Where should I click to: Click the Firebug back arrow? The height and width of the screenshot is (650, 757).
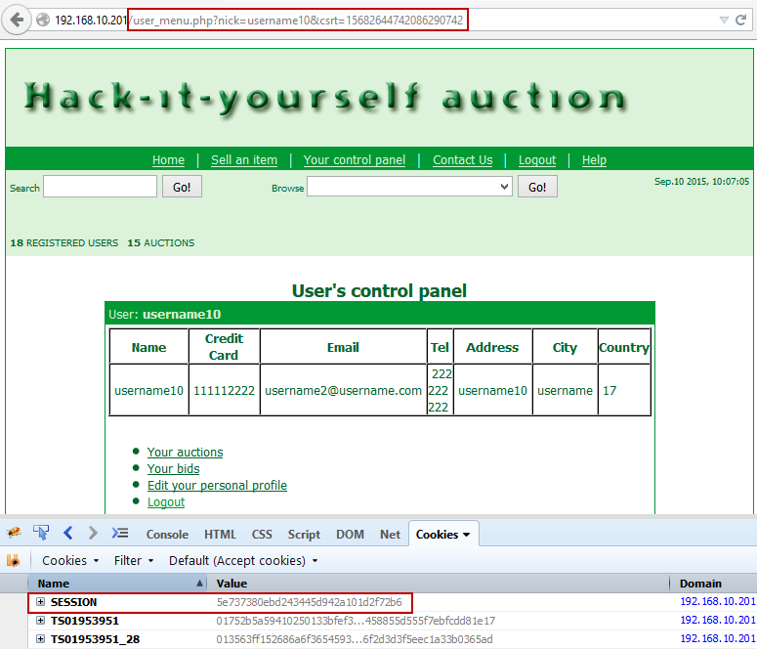pyautogui.click(x=68, y=534)
